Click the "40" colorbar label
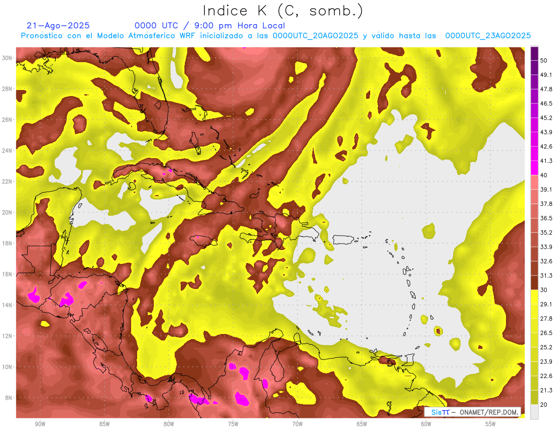Viewport: 556px width, 430px height. coord(544,175)
